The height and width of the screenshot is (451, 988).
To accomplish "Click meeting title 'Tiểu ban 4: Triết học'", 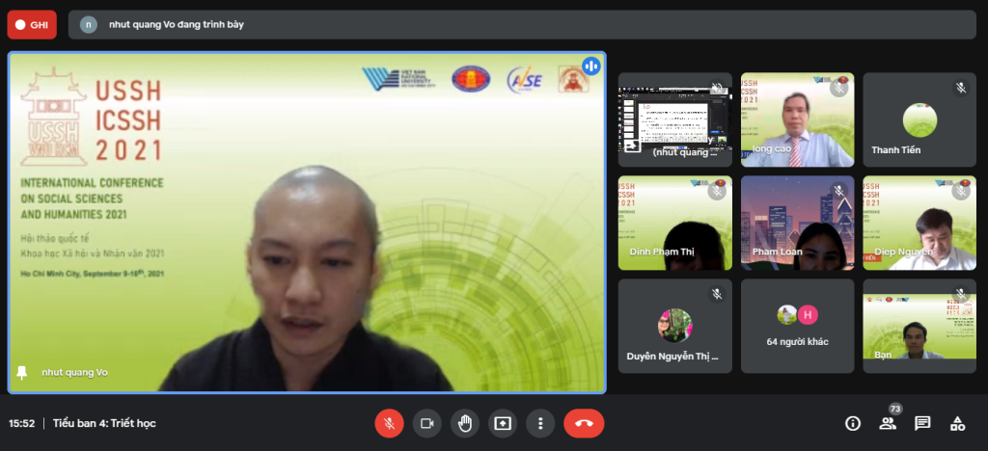I will (x=104, y=423).
